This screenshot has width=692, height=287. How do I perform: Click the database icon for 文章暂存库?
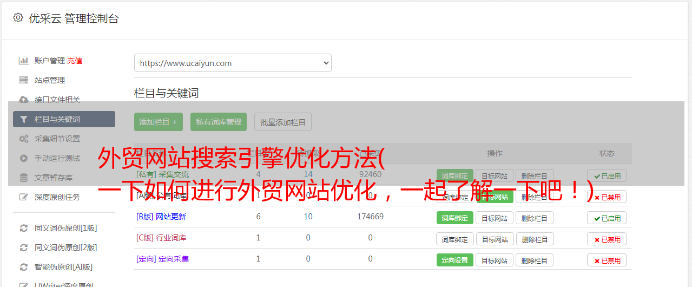point(24,178)
